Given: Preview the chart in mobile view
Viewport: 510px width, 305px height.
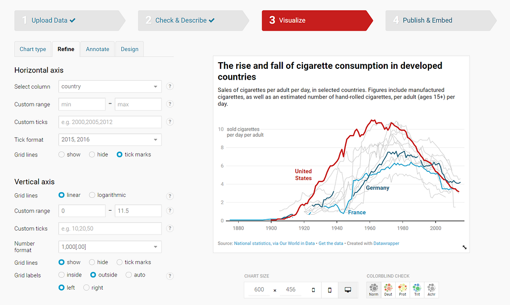Looking at the screenshot, I should 329,289.
